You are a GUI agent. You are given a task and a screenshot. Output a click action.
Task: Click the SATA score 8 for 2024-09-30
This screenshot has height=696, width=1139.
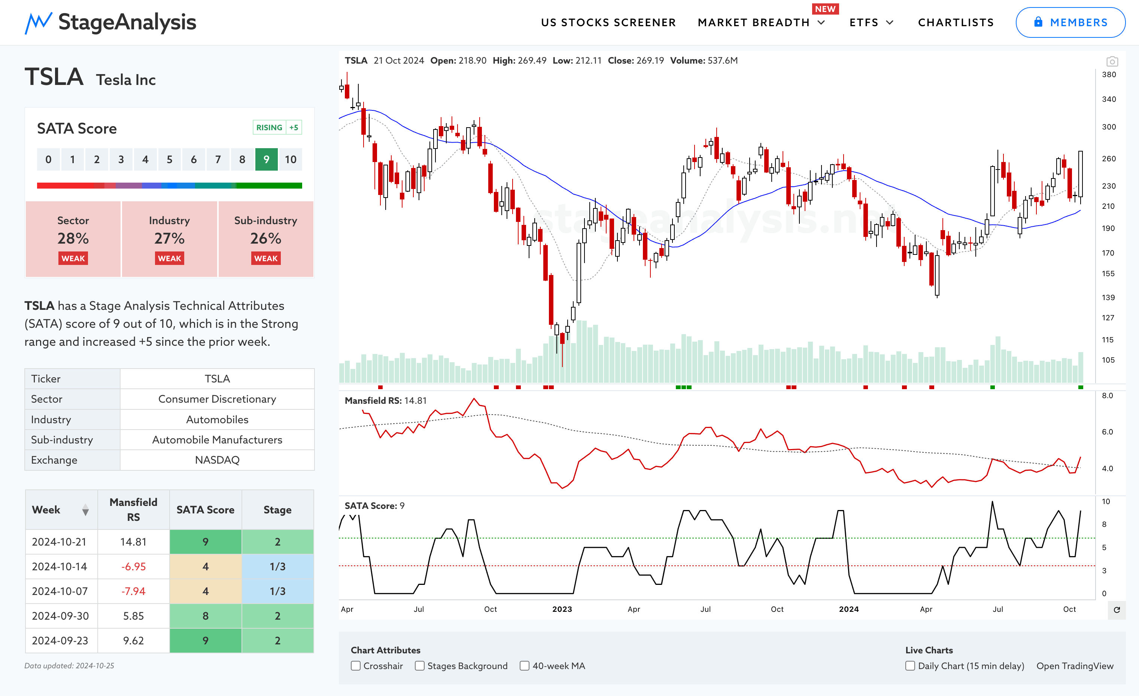click(205, 616)
